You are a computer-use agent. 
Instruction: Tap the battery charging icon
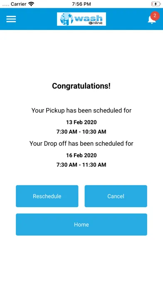(x=156, y=4)
